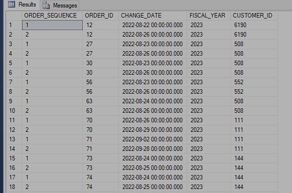Switch to the Results tab
The width and height of the screenshot is (292, 193).
tap(22, 5)
